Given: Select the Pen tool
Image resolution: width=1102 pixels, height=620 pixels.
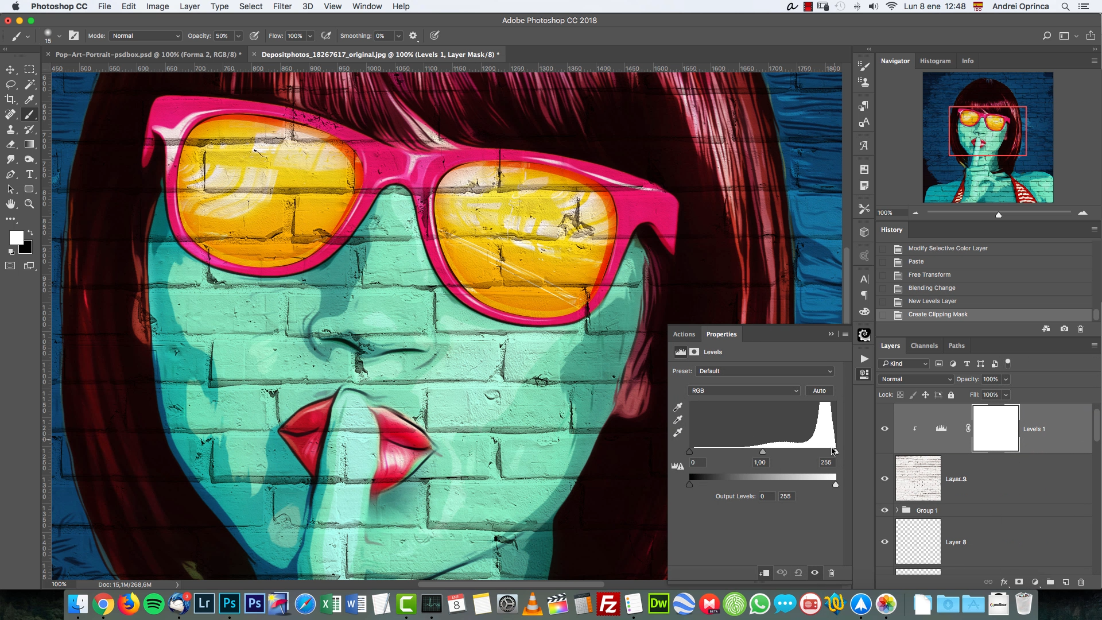Looking at the screenshot, I should pos(10,174).
